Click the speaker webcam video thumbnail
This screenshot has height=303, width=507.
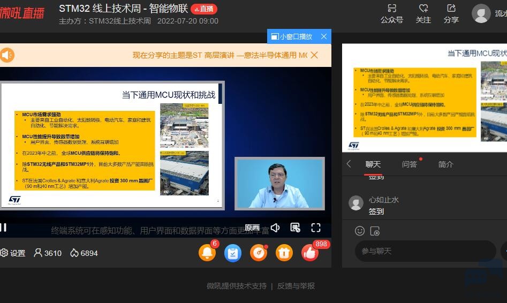[x=279, y=183]
